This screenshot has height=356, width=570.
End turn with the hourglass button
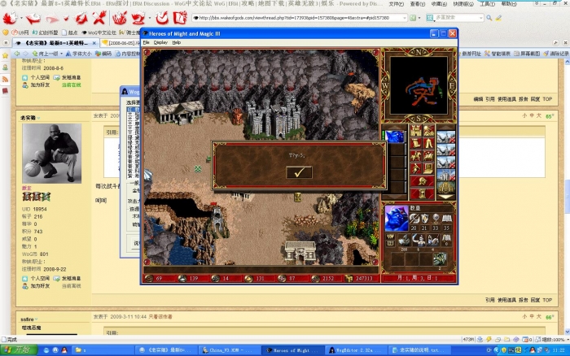tap(422, 193)
